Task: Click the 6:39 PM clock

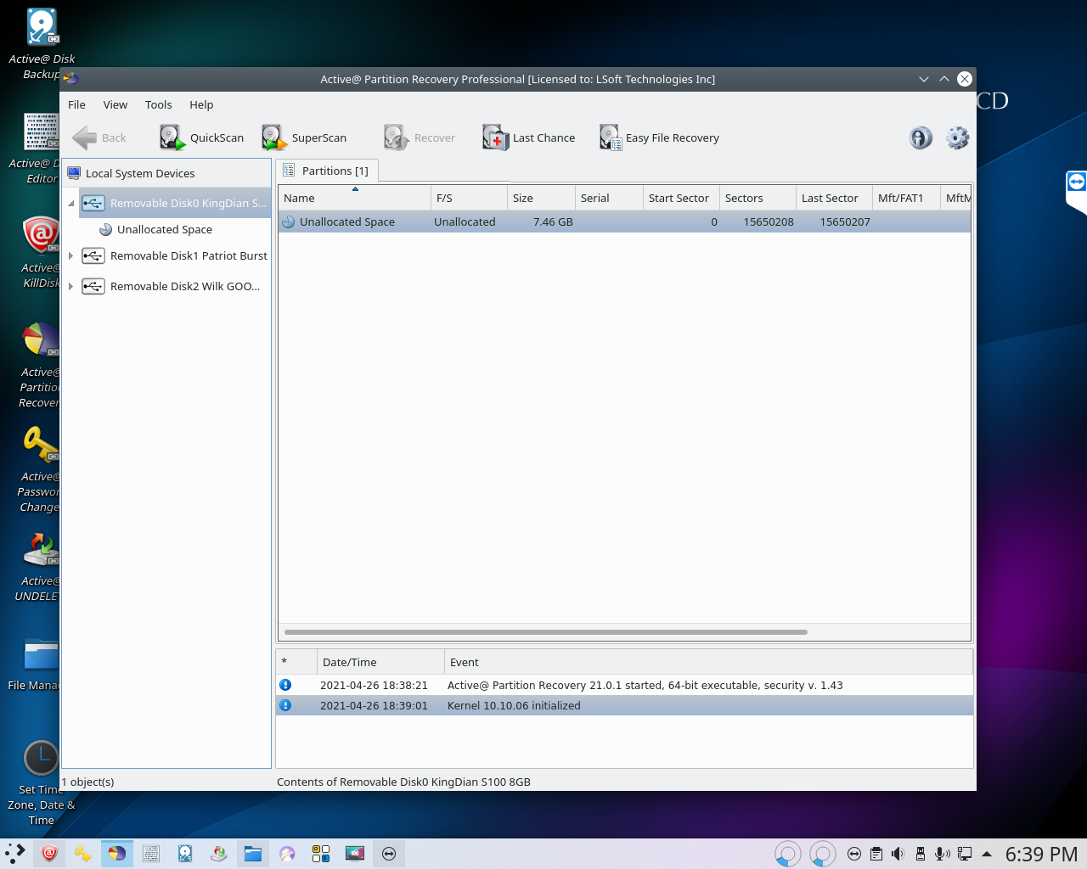Action: click(1042, 854)
